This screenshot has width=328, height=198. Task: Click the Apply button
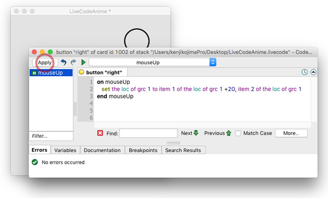point(45,62)
